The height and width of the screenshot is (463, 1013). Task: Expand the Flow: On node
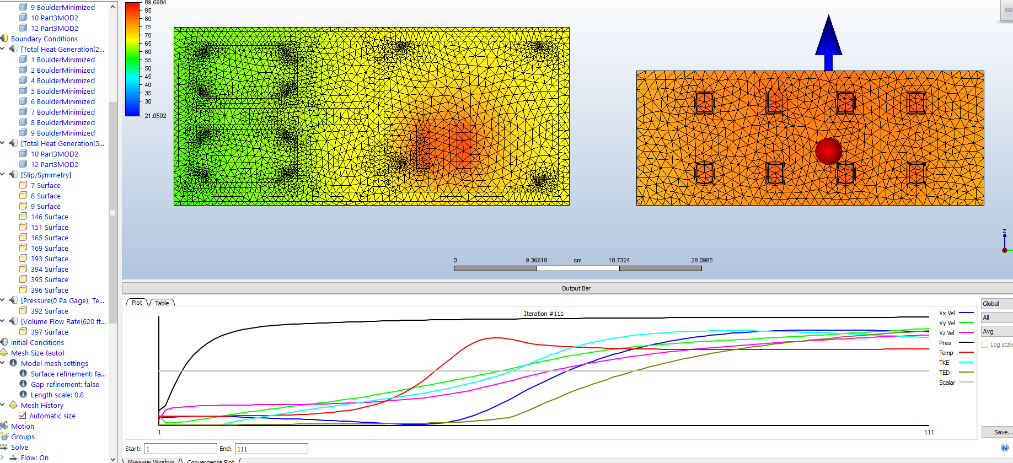click(x=3, y=457)
